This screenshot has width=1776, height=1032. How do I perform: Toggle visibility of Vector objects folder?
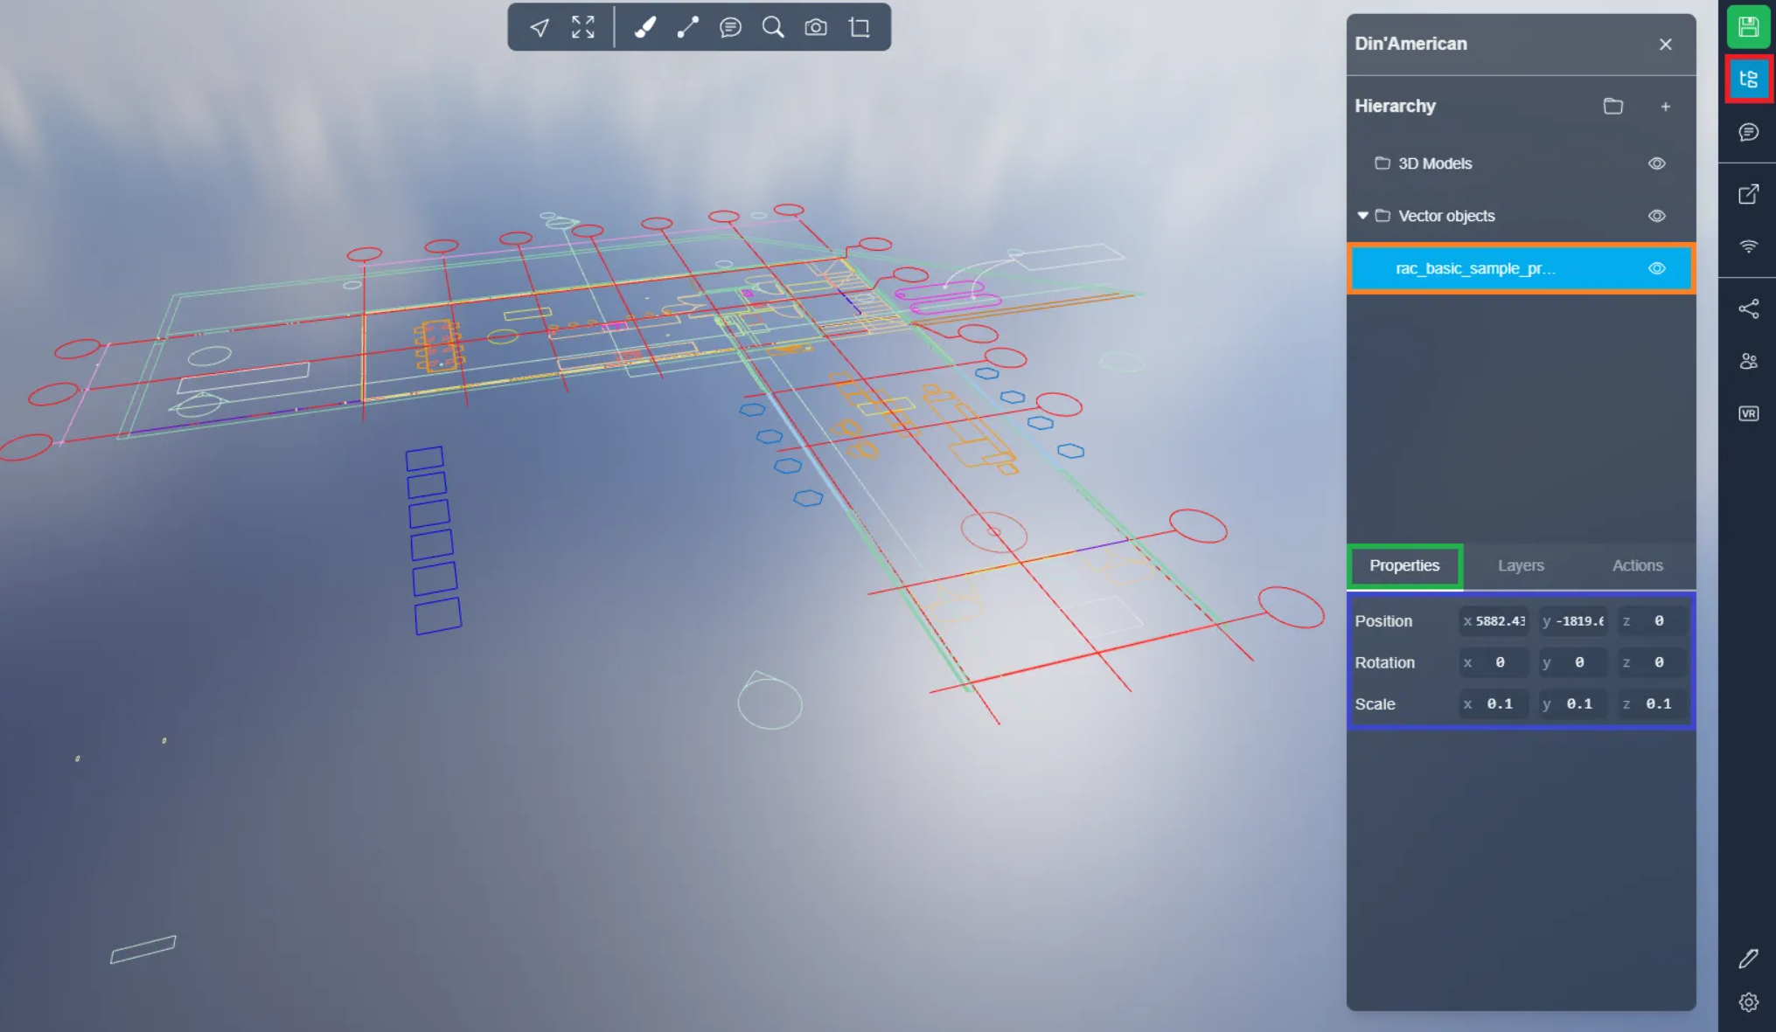click(x=1656, y=216)
